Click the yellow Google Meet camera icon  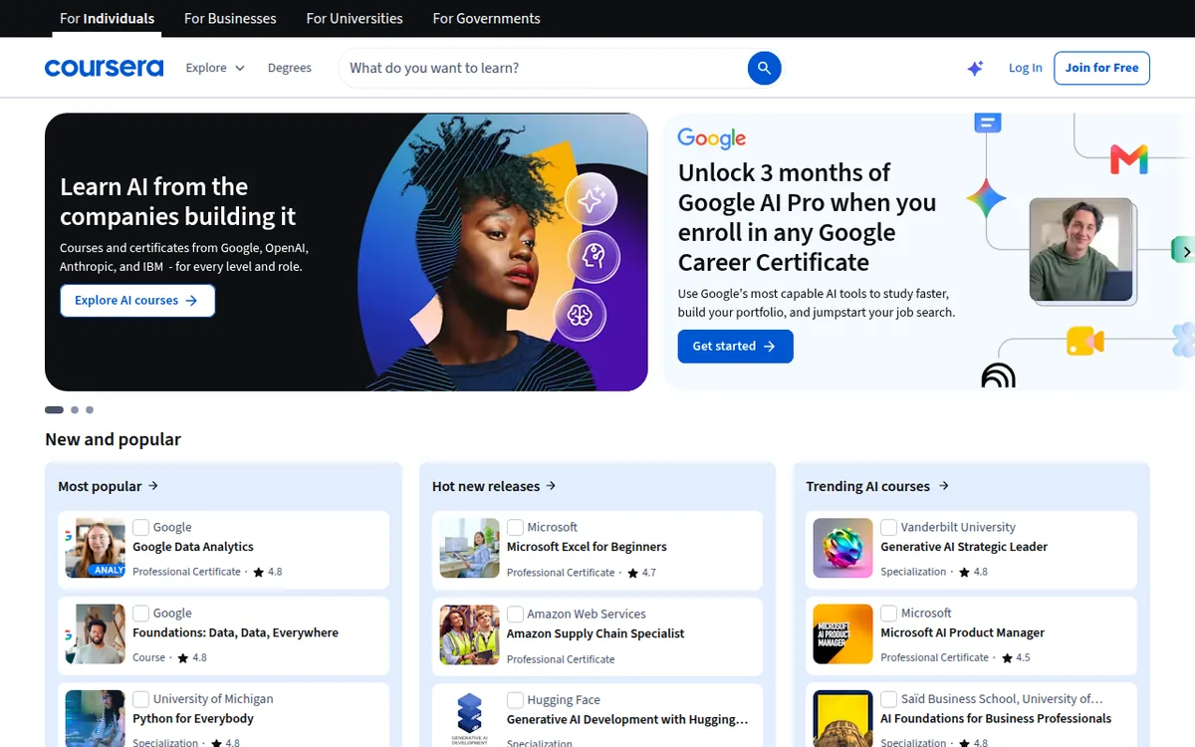click(1084, 342)
